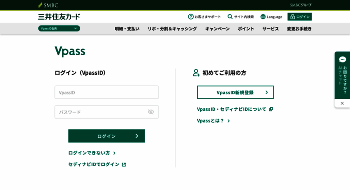350x190 pixels.
Task: Open リボ・分割＆キャッシング menu
Action: point(172,29)
